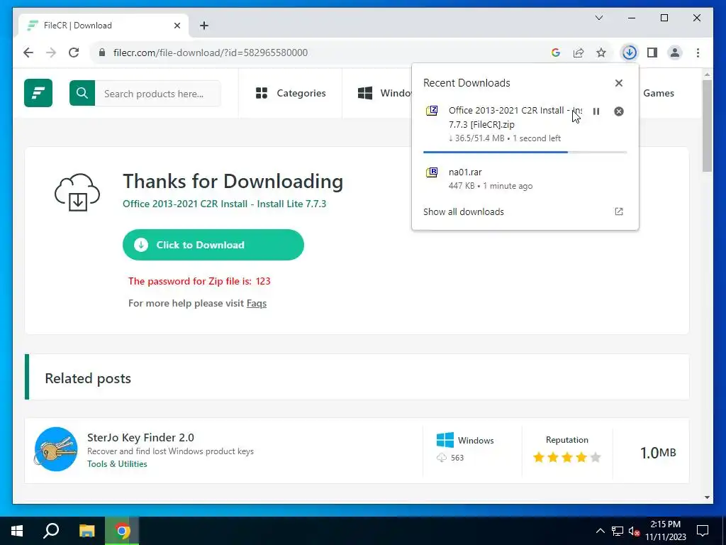
Task: Click the green search magnifier button
Action: pyautogui.click(x=82, y=93)
